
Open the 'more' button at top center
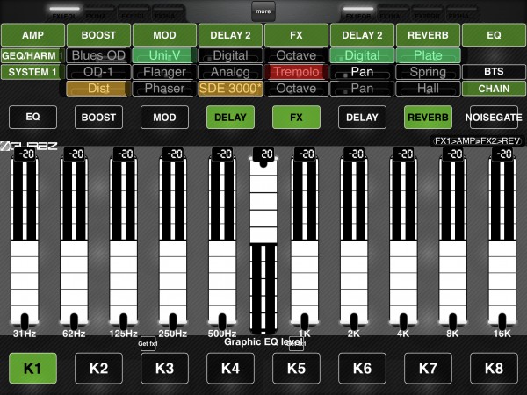[263, 11]
